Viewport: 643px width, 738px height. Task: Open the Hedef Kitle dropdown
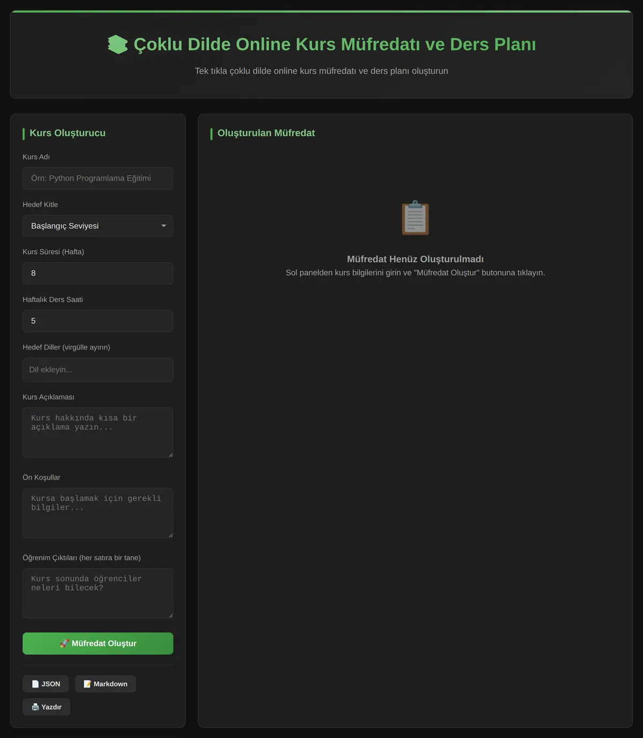coord(98,226)
